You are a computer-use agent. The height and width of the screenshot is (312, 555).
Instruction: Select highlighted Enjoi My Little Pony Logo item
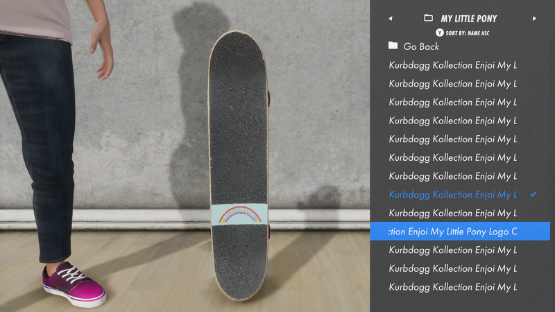click(460, 232)
